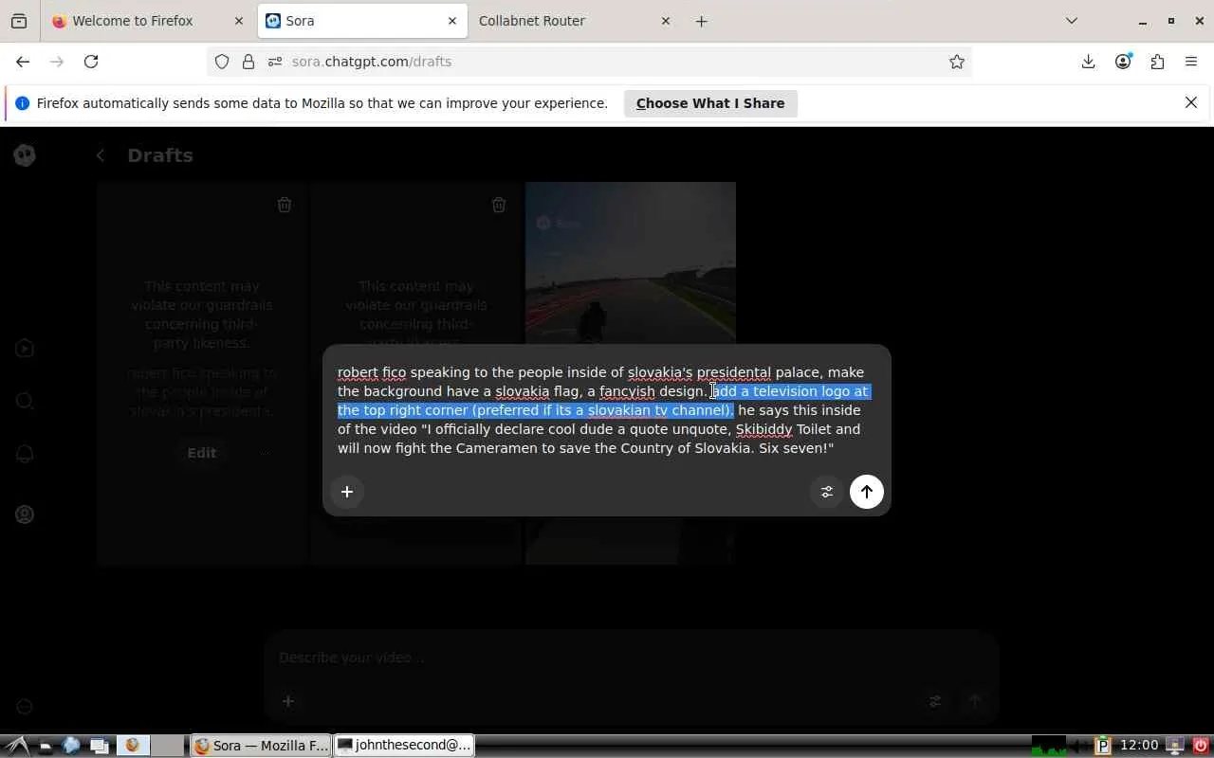Open the profile icon in Sora sidebar
Screen dimensions: 1214x758
pos(26,514)
